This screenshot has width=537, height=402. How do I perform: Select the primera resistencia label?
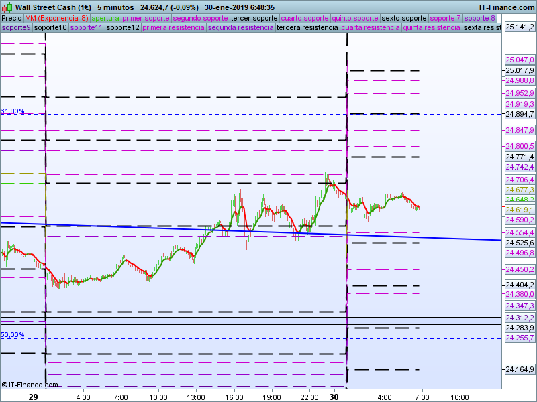click(173, 27)
